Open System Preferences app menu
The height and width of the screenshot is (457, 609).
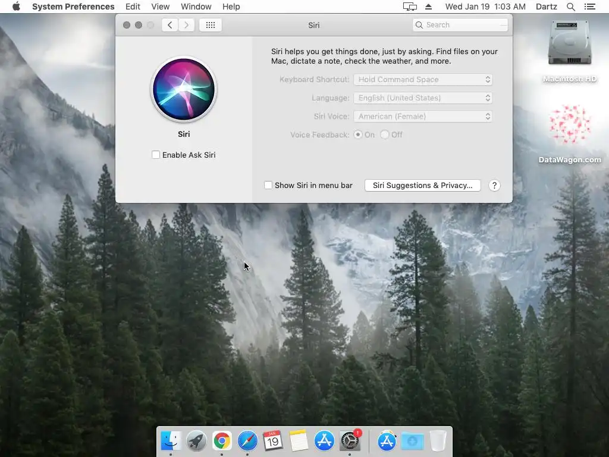pyautogui.click(x=73, y=7)
